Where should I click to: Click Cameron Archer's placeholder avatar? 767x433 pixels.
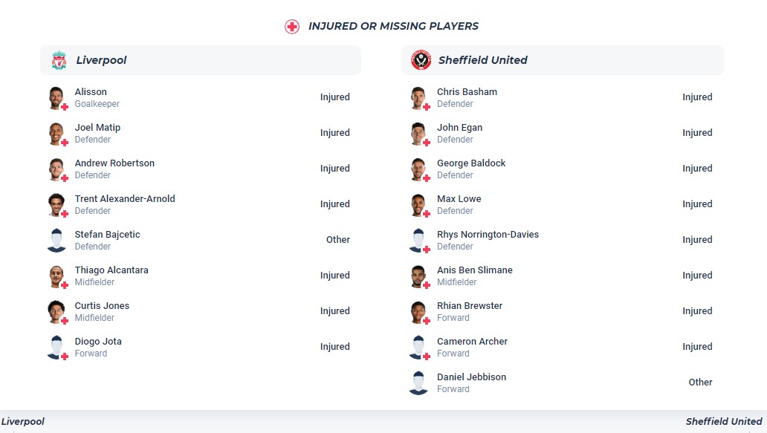point(418,347)
